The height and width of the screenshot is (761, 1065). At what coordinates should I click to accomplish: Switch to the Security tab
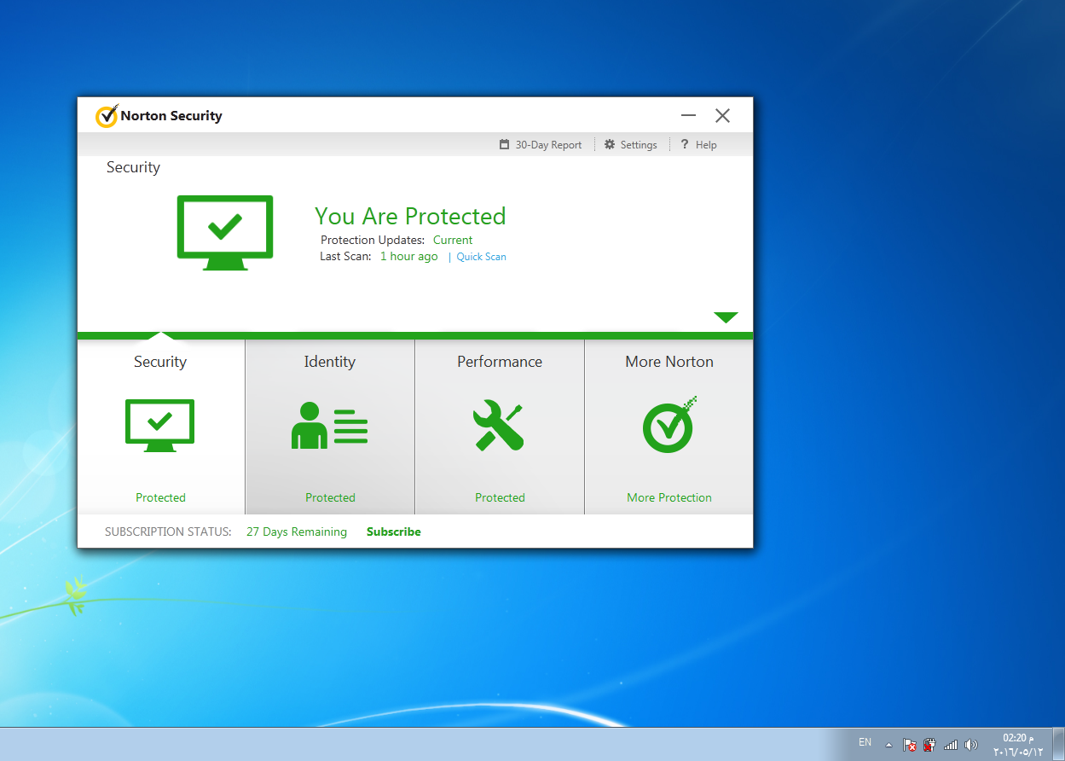point(161,427)
